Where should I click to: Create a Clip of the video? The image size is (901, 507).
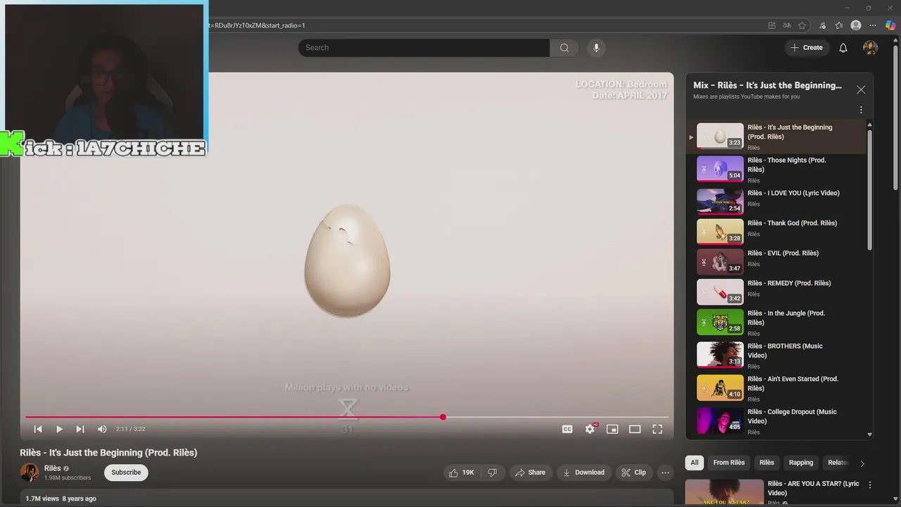(x=634, y=472)
